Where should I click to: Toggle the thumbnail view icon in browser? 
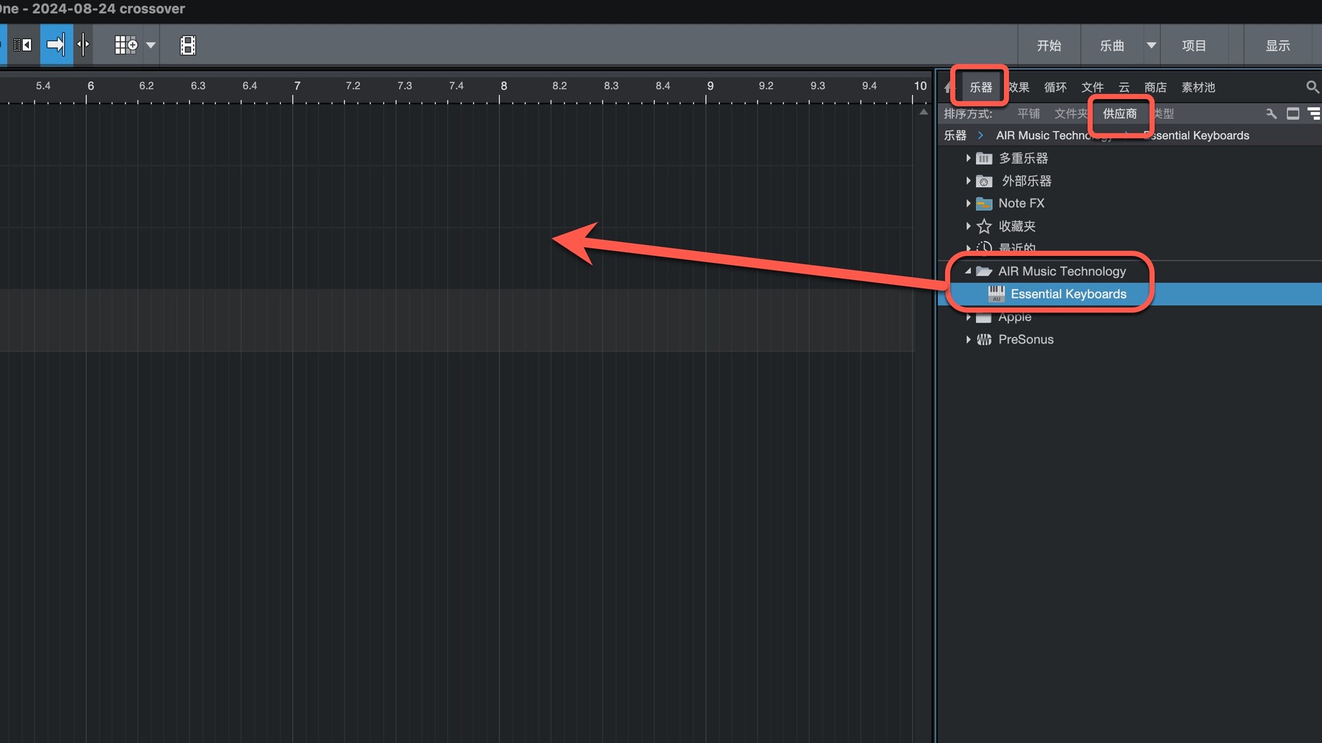coord(1293,114)
